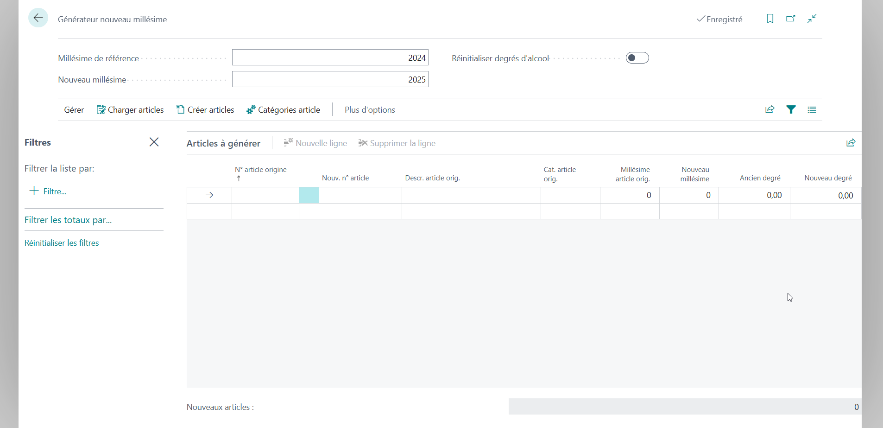Viewport: 883px width, 428px height.
Task: Toggle the filter pane funnel icon
Action: click(x=791, y=109)
